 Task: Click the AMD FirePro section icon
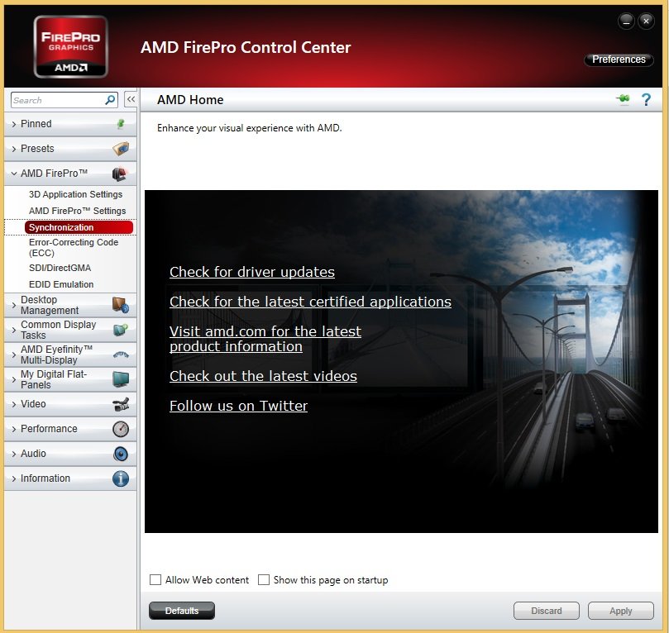pos(120,174)
